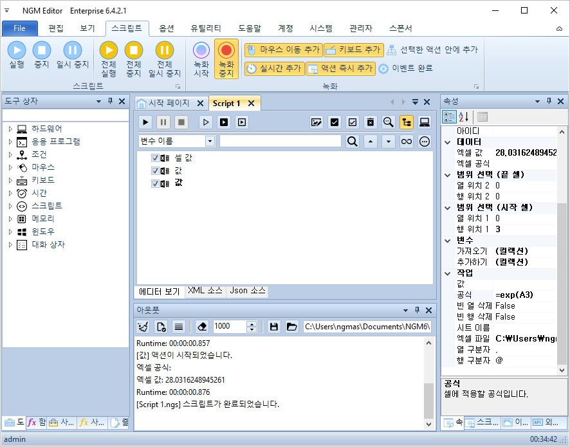Toggle 실시간 추가 option
This screenshot has width=570, height=447.
pyautogui.click(x=273, y=68)
